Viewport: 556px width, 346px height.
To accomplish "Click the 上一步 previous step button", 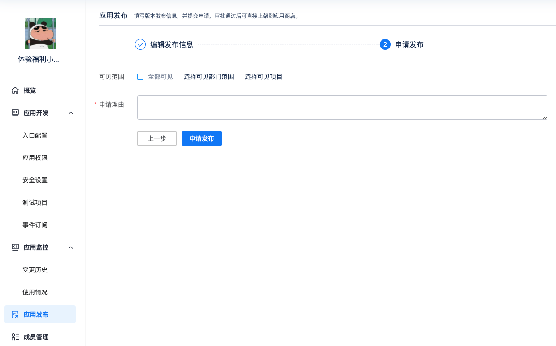I will [x=156, y=138].
